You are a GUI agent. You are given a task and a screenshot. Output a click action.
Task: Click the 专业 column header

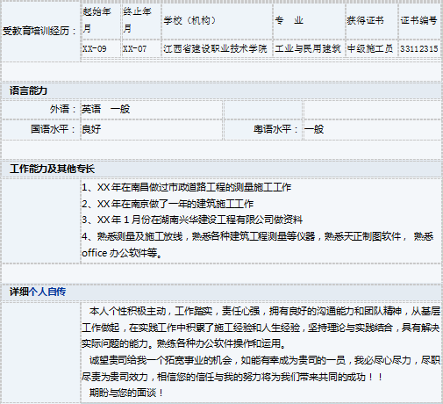[x=289, y=20]
